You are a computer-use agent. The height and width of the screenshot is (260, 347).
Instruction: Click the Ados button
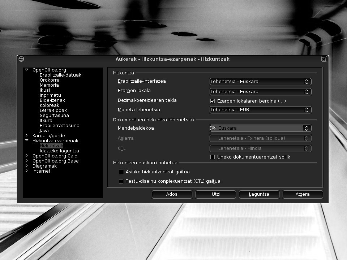(x=172, y=194)
